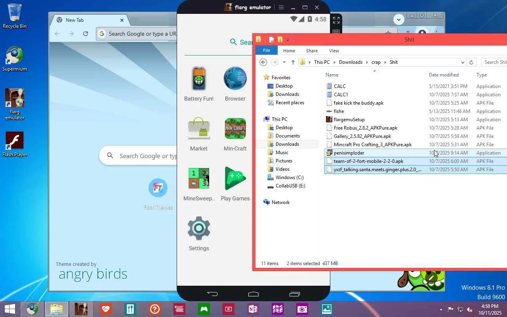
Task: Select Network in the navigation pane
Action: coord(280,202)
